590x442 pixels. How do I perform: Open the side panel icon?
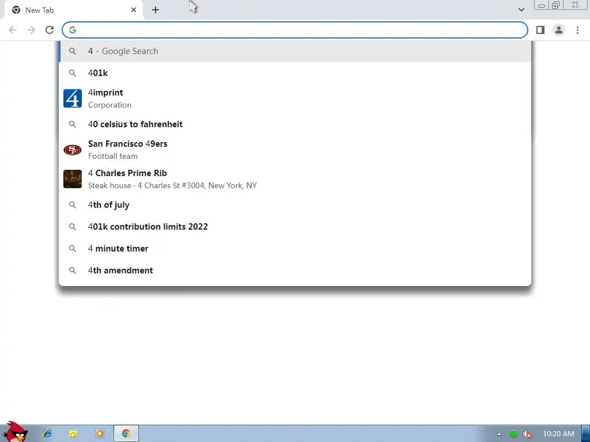point(540,30)
